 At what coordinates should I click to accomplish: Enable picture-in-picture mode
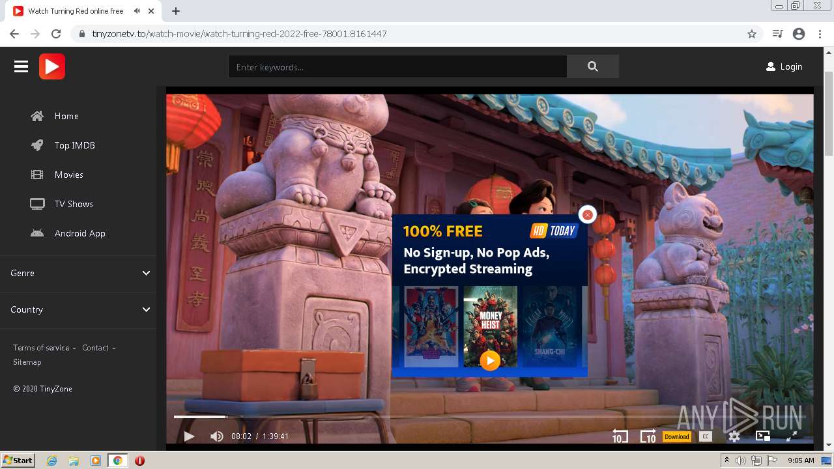[x=763, y=436]
